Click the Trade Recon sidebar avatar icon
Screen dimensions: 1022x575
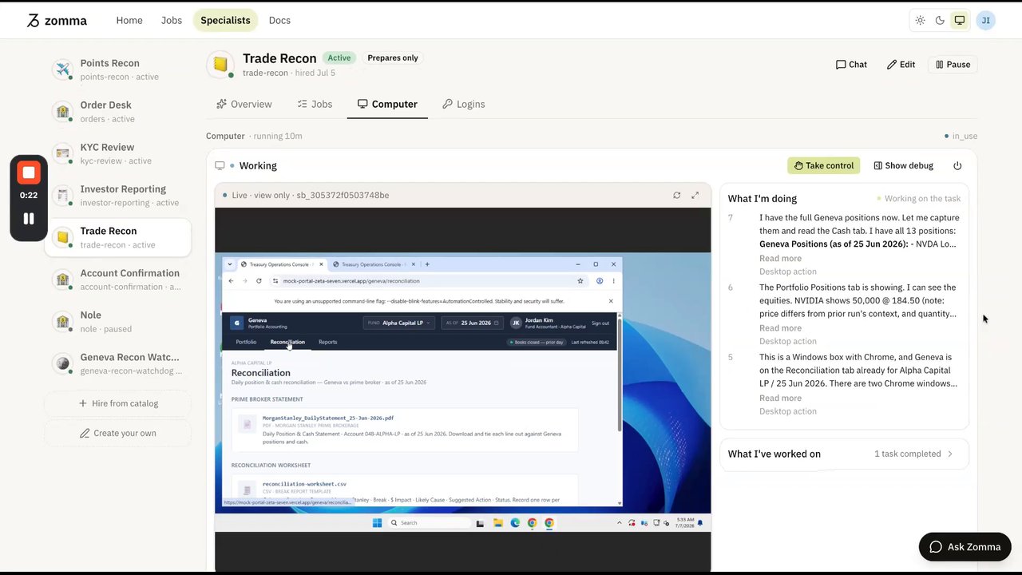62,237
